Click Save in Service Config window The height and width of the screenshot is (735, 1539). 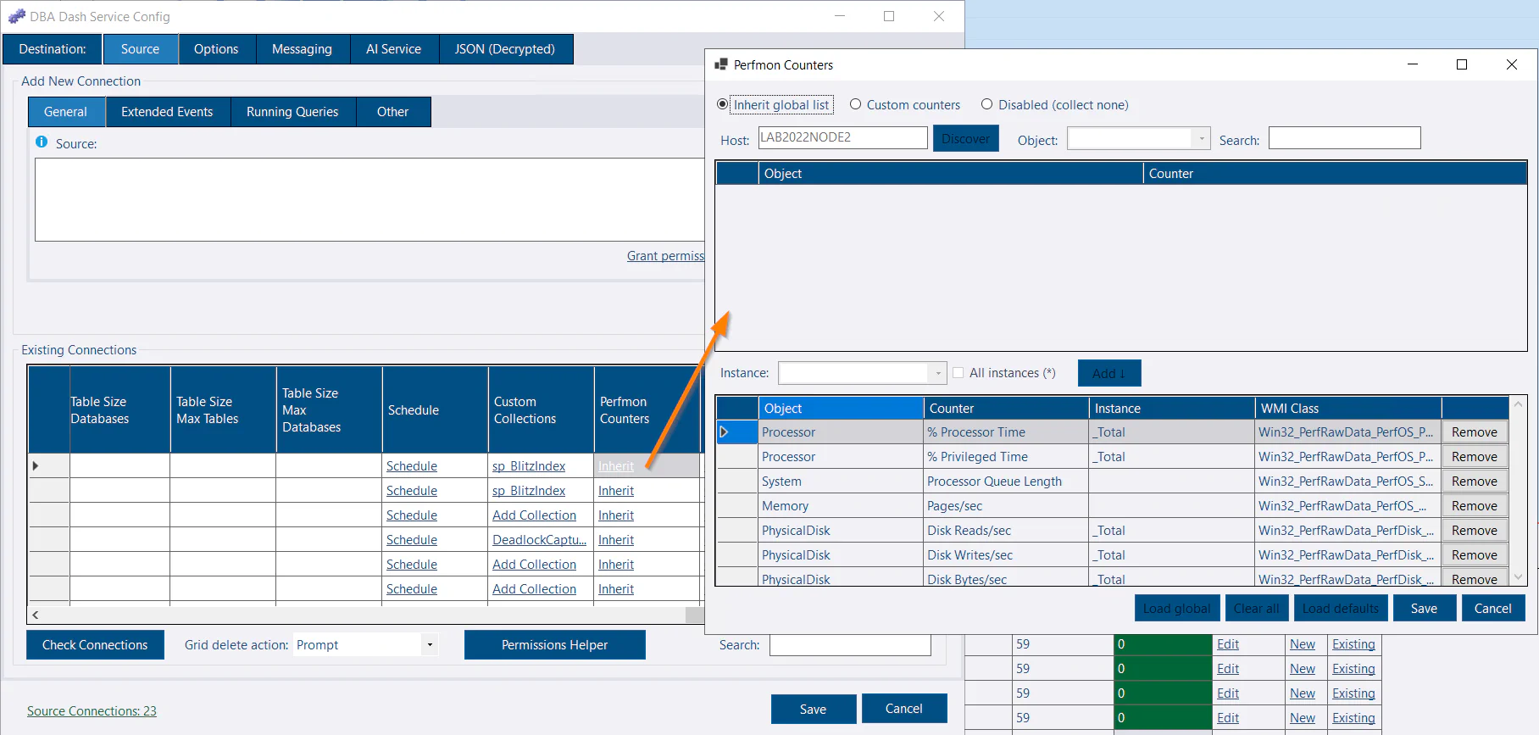(x=814, y=710)
